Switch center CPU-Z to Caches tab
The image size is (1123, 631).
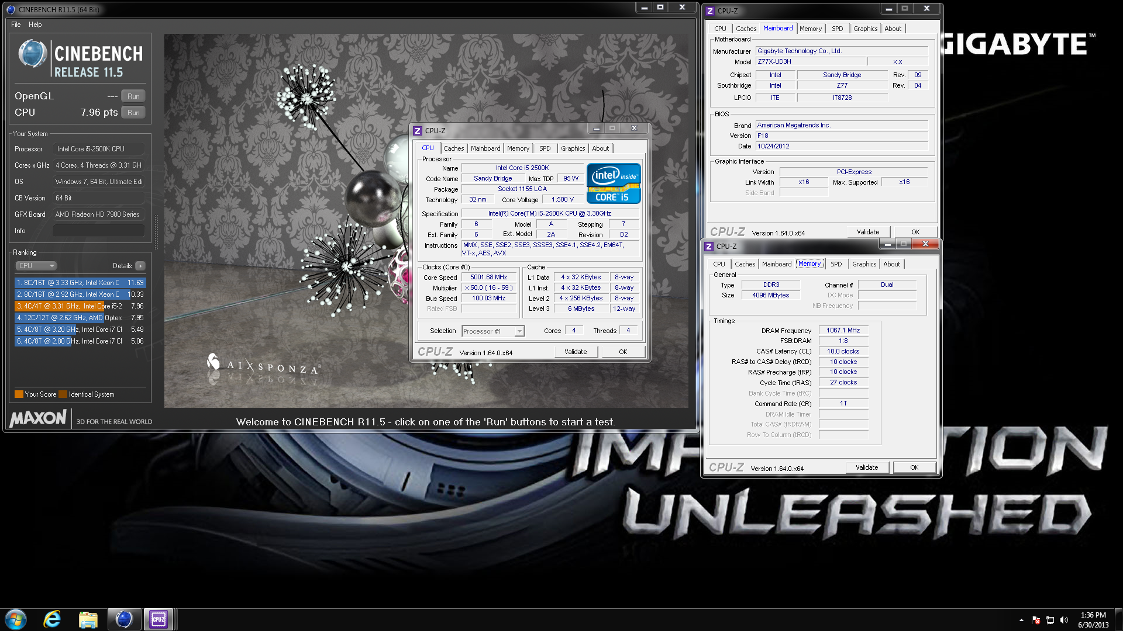[453, 148]
